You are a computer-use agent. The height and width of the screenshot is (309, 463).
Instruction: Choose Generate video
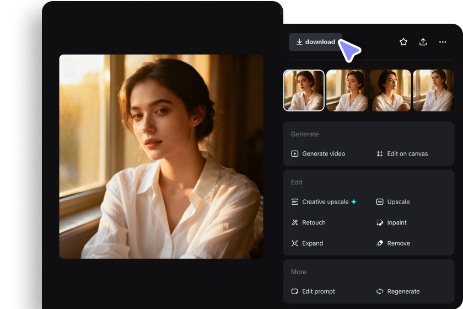318,154
